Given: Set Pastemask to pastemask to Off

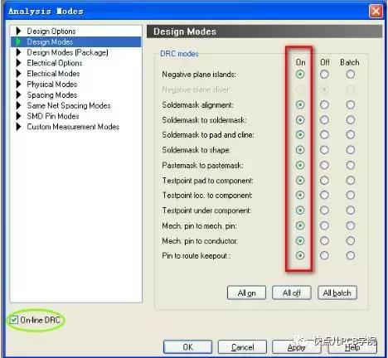Looking at the screenshot, I should click(324, 165).
